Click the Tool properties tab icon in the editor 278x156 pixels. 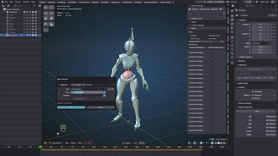pyautogui.click(x=232, y=11)
